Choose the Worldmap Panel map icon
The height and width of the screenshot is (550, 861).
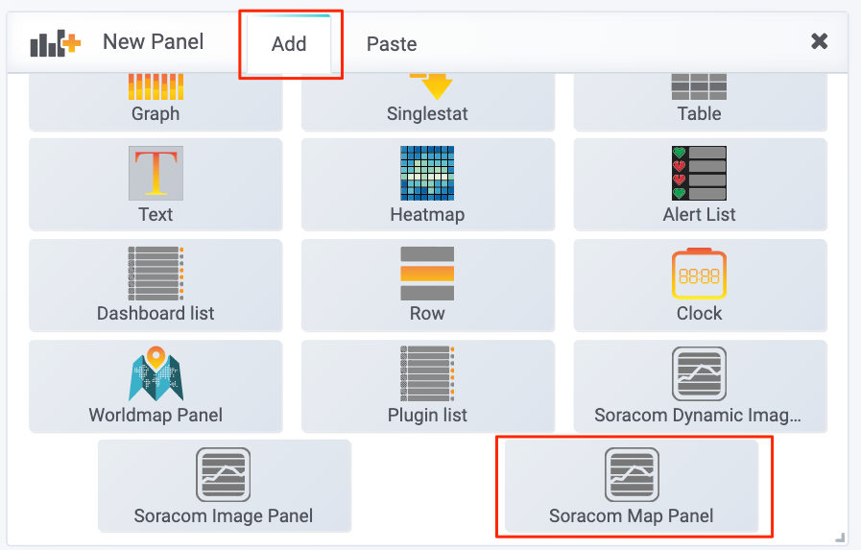(x=155, y=373)
